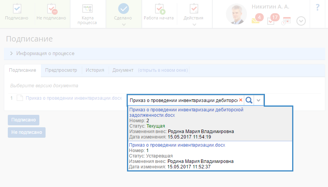Open Карта процесса from the toolbar
The height and width of the screenshot is (187, 328).
coord(88,9)
